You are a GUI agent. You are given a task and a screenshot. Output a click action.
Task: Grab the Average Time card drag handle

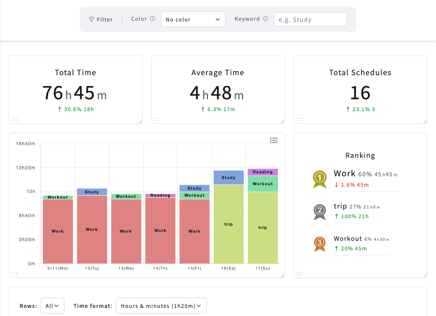click(x=157, y=120)
